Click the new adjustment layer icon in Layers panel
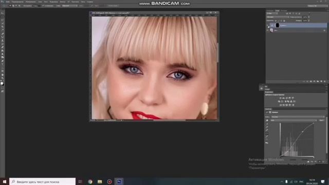329x185 pixels. (x=314, y=81)
